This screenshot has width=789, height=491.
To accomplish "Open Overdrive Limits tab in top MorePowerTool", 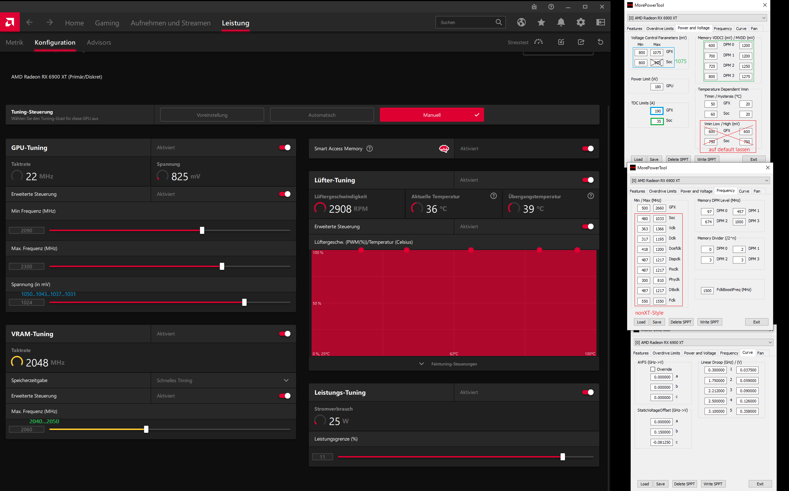I will tap(660, 29).
